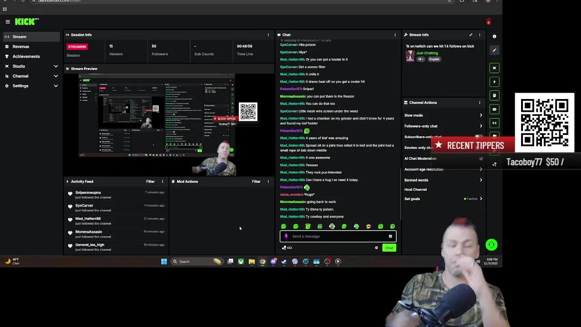Click the English language tag
Image resolution: width=581 pixels, height=327 pixels.
point(434,59)
